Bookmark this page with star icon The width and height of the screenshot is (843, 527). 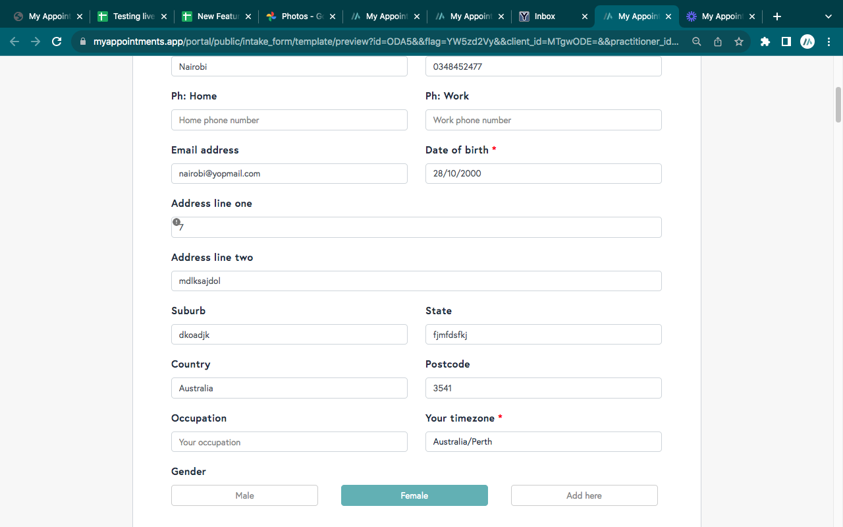click(x=739, y=42)
